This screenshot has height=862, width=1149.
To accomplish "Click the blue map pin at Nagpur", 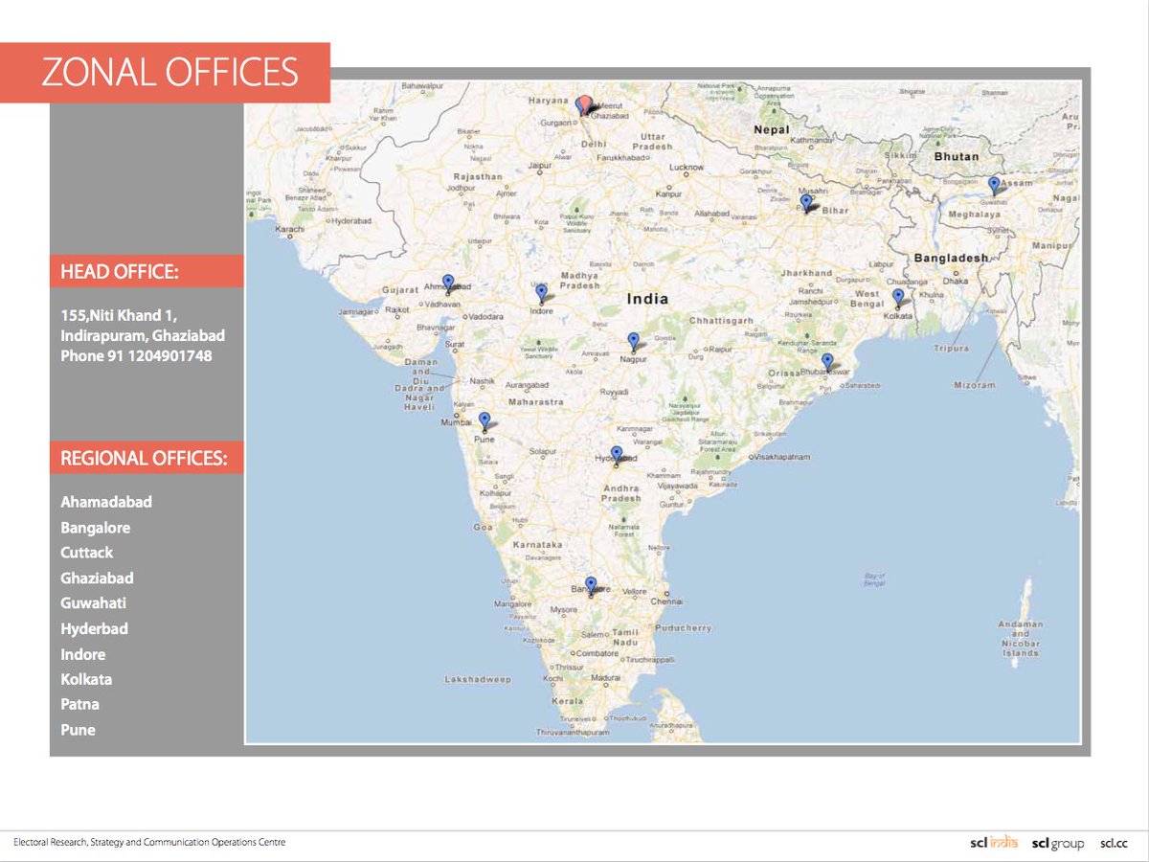I will 633,341.
